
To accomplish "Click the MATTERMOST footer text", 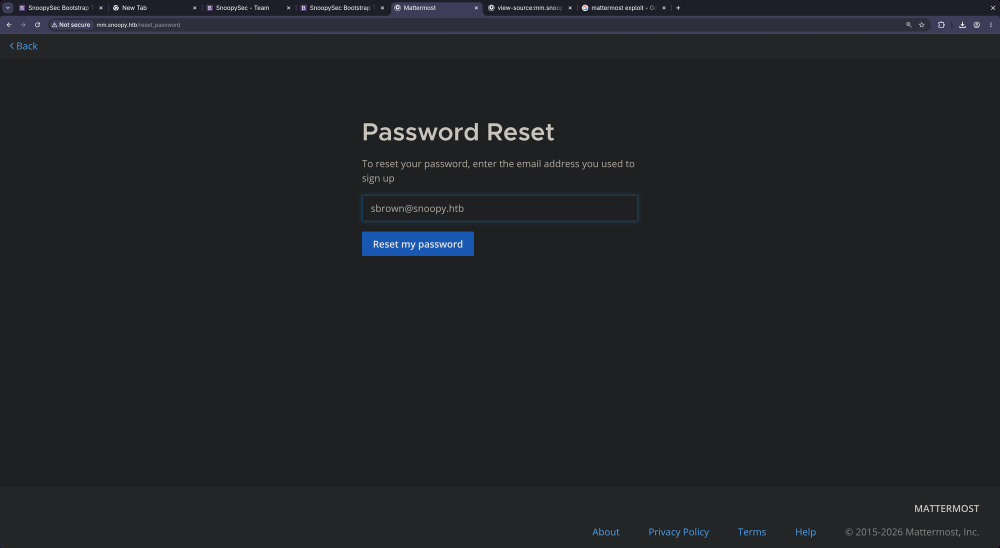I will coord(946,508).
